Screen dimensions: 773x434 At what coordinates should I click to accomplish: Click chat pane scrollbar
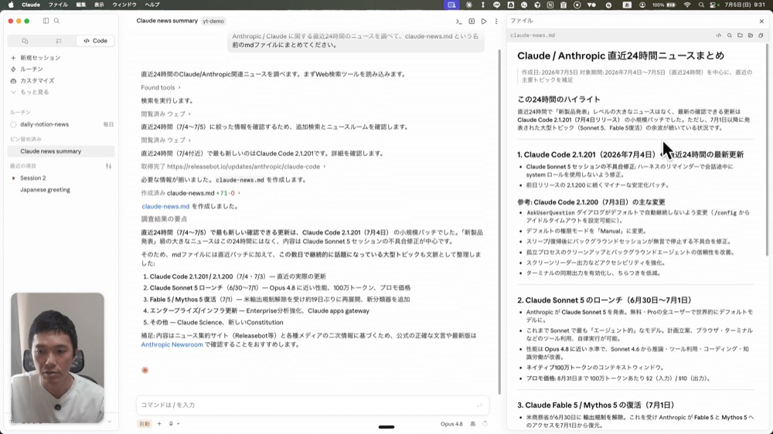click(x=499, y=222)
